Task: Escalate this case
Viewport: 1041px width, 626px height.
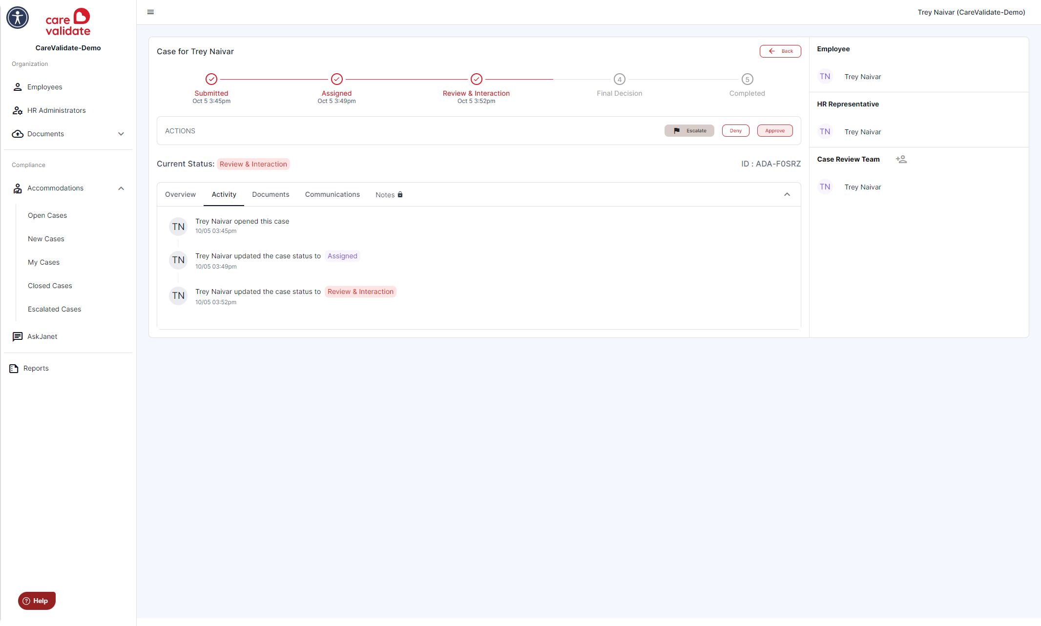Action: coord(689,131)
